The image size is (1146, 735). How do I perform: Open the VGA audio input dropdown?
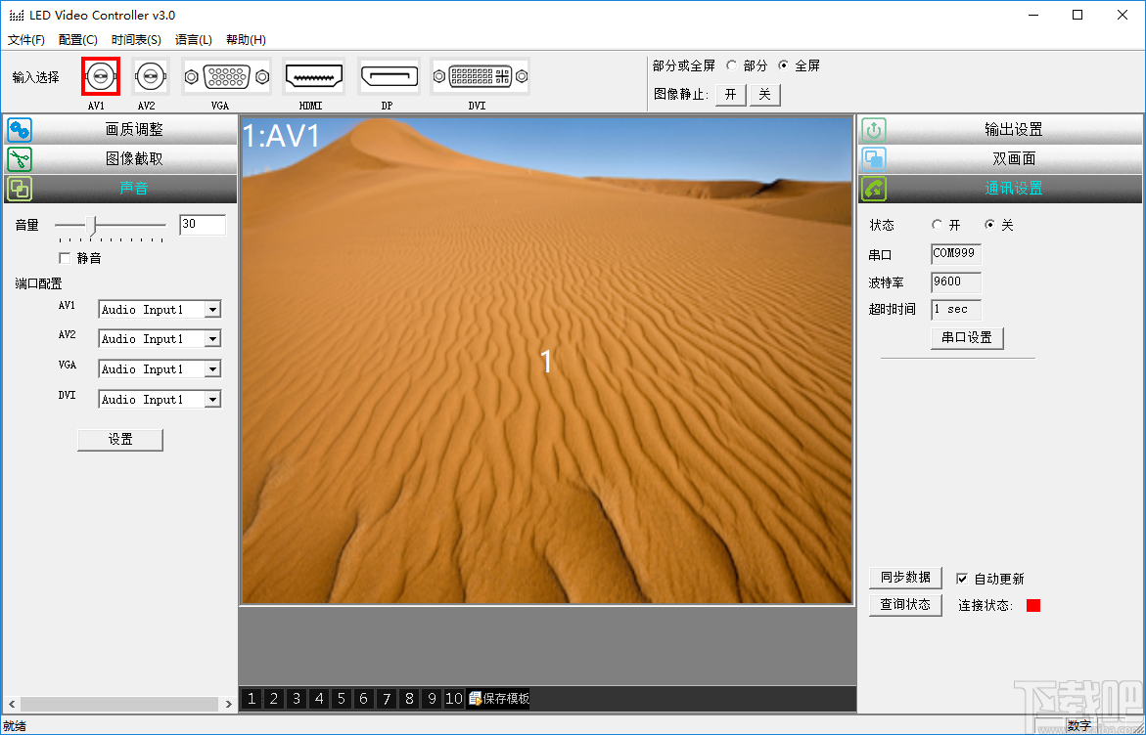(x=212, y=369)
